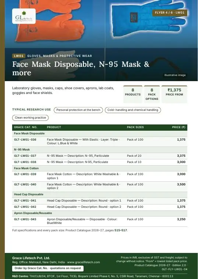Click the 'With Elastic · Layer: Triple' product description

point(83,141)
